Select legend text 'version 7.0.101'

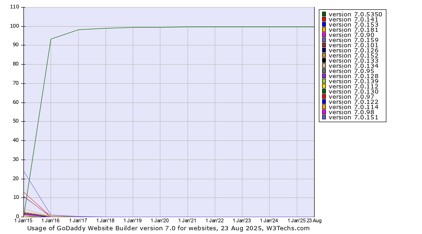click(354, 45)
